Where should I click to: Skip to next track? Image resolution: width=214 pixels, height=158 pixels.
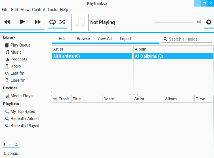point(38,22)
